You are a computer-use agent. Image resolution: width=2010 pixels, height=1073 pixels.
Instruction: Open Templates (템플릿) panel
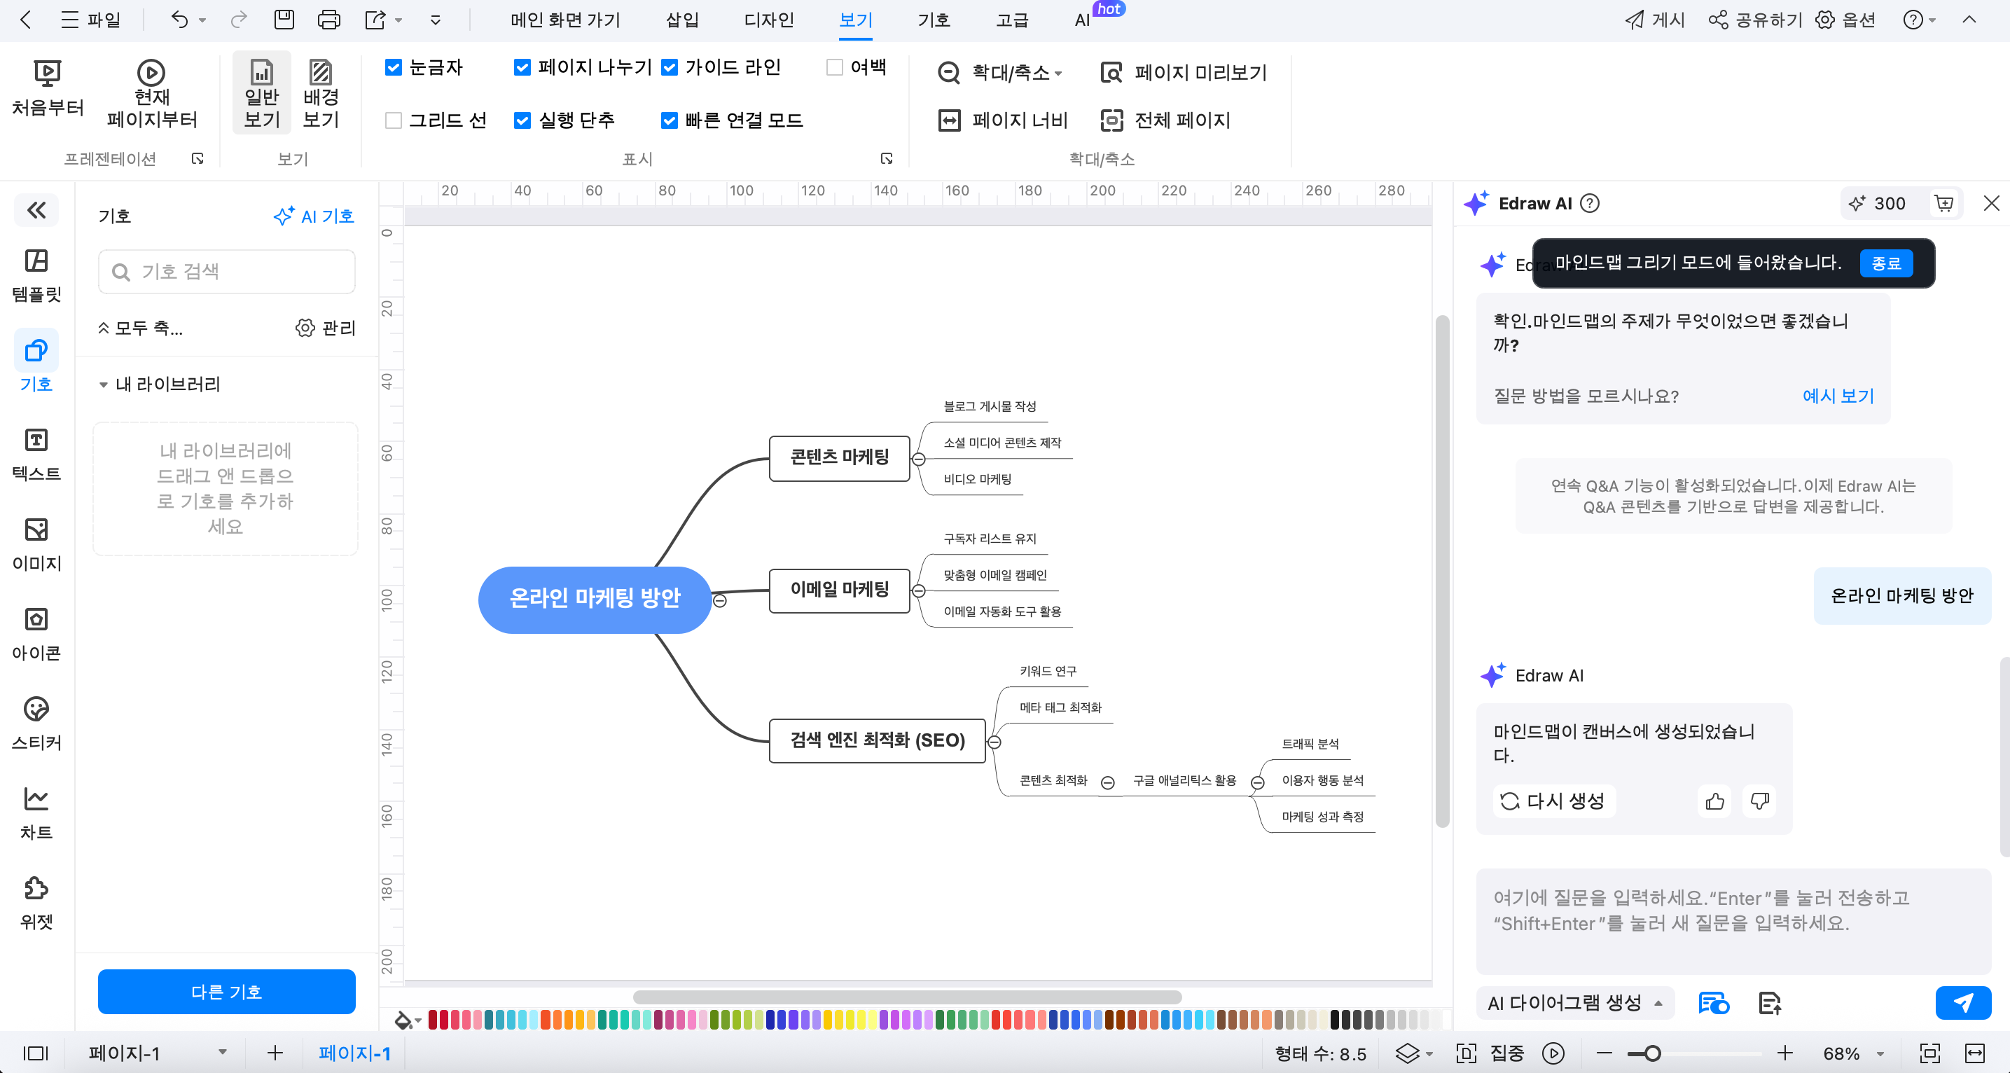36,275
